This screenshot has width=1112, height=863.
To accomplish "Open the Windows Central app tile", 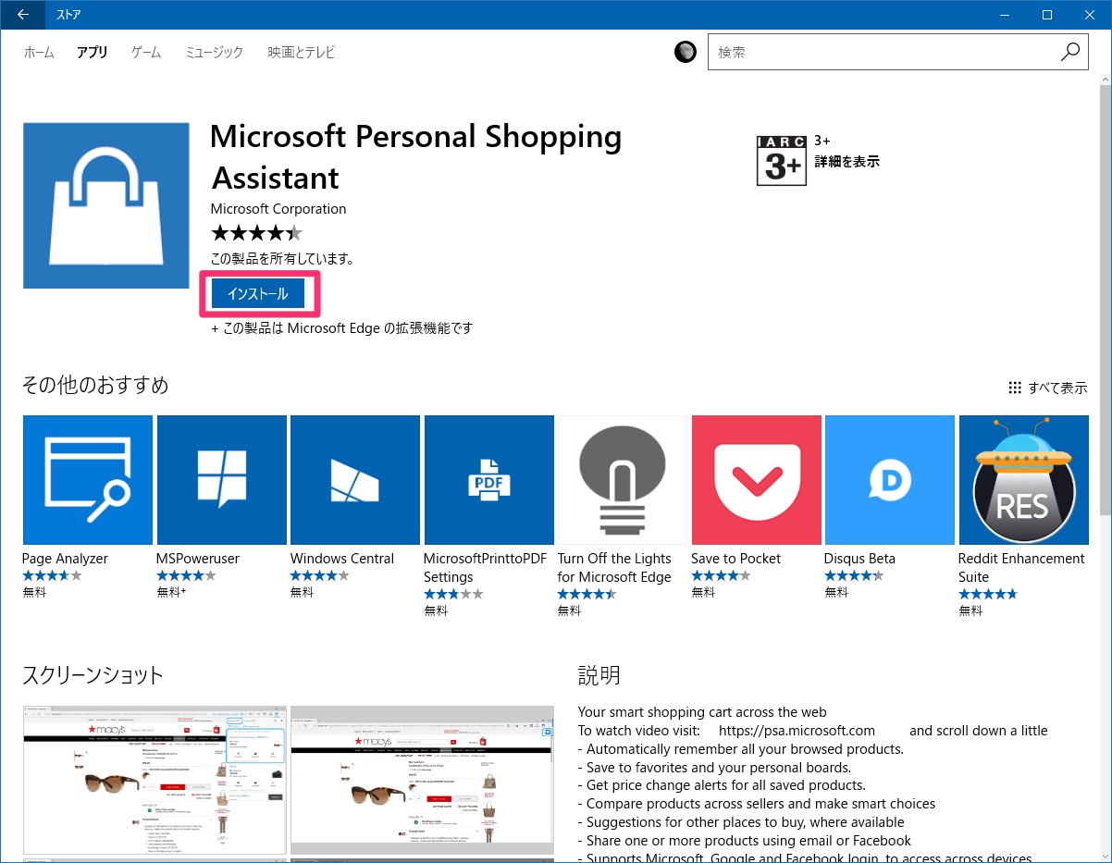I will pos(355,480).
